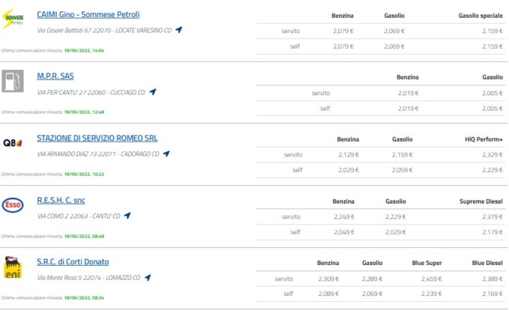Click the Blue Super column header

(427, 263)
